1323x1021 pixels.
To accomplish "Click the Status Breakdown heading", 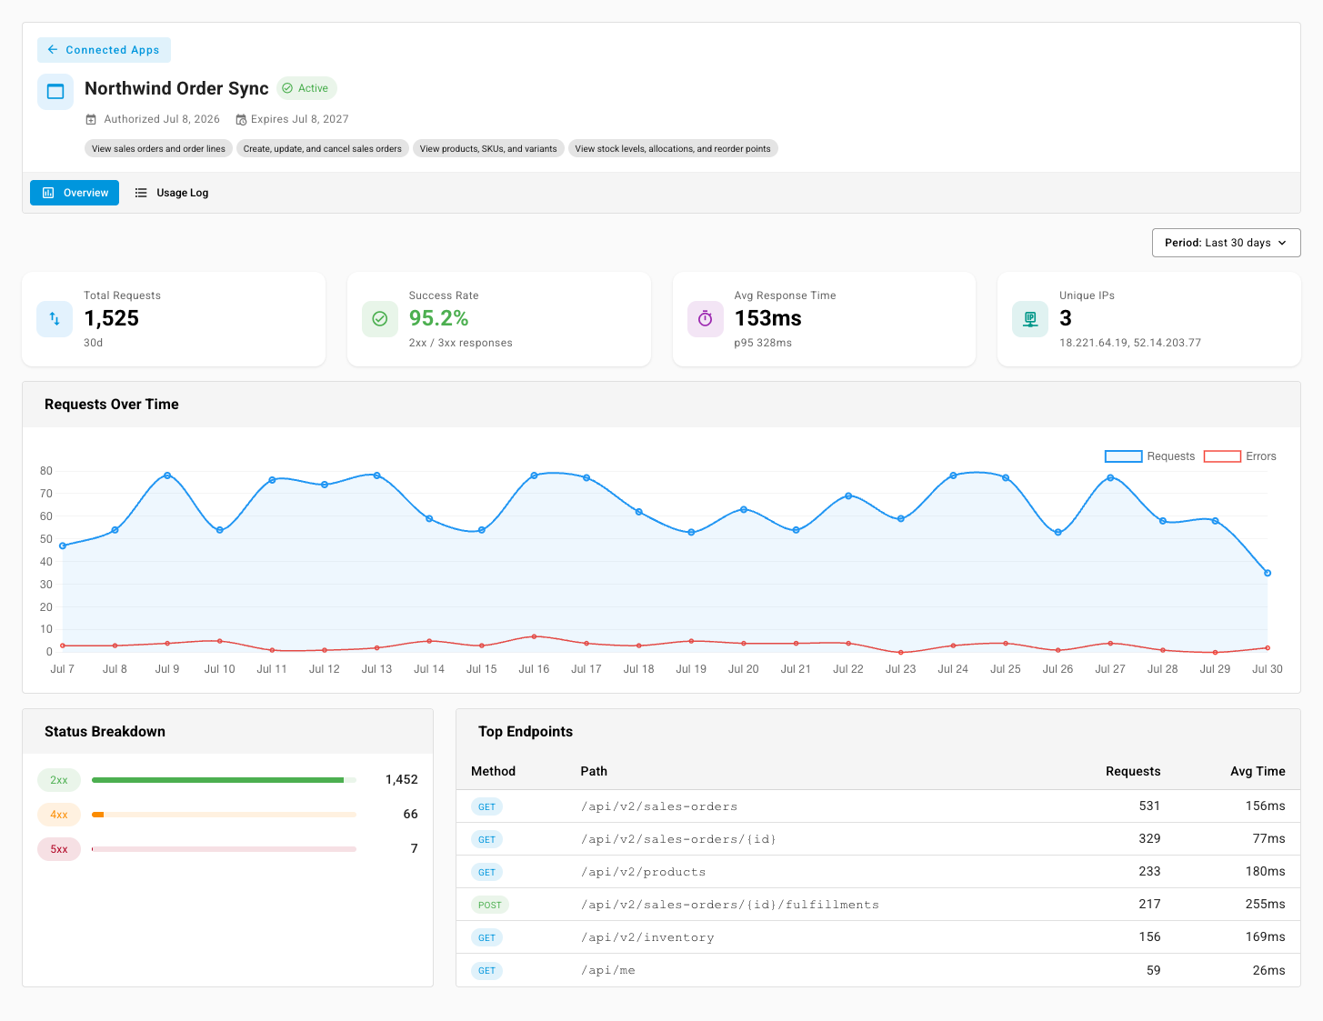I will pyautogui.click(x=105, y=732).
